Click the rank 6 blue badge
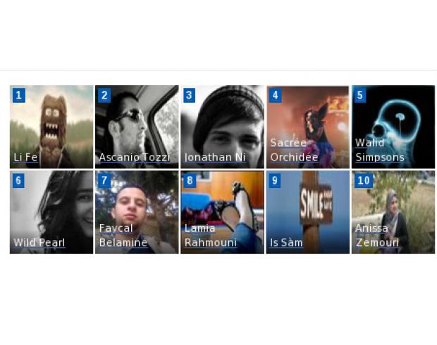The width and height of the screenshot is (437, 345). coord(18,180)
